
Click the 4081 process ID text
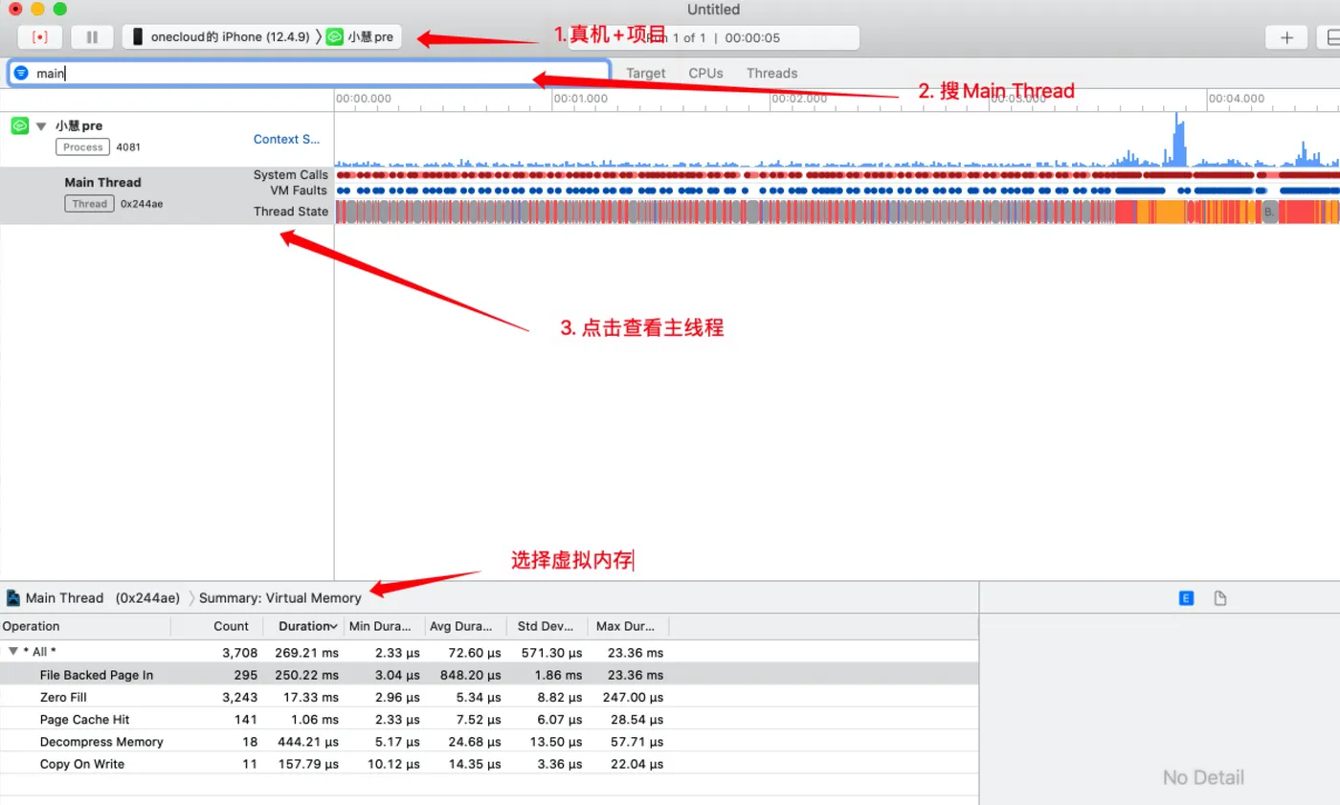(x=128, y=147)
